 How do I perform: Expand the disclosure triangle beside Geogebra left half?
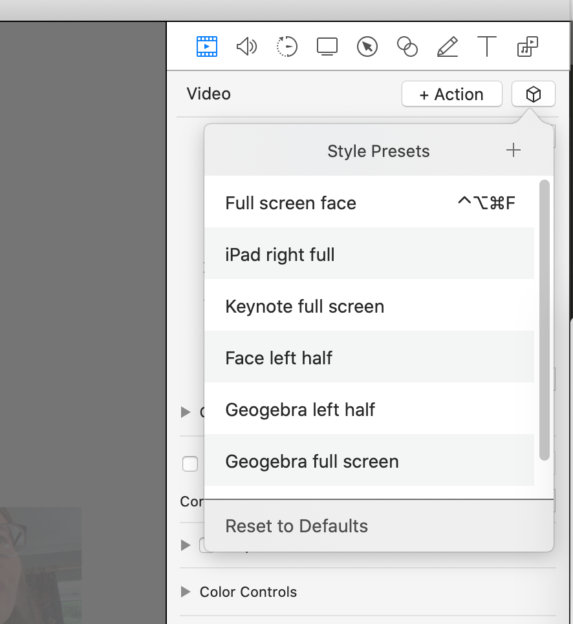coord(186,411)
